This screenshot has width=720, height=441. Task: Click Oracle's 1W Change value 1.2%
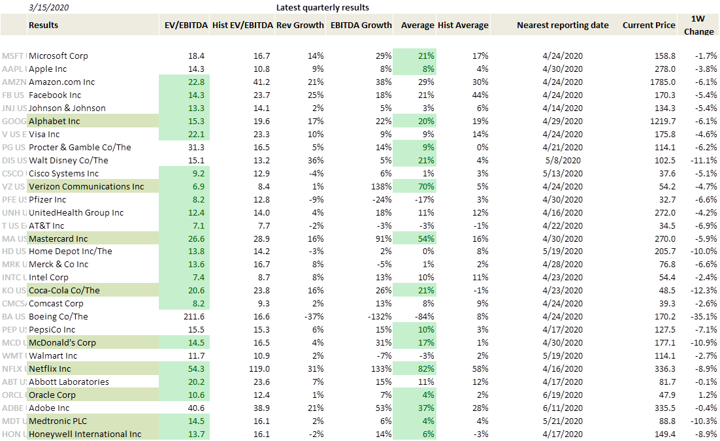708,395
